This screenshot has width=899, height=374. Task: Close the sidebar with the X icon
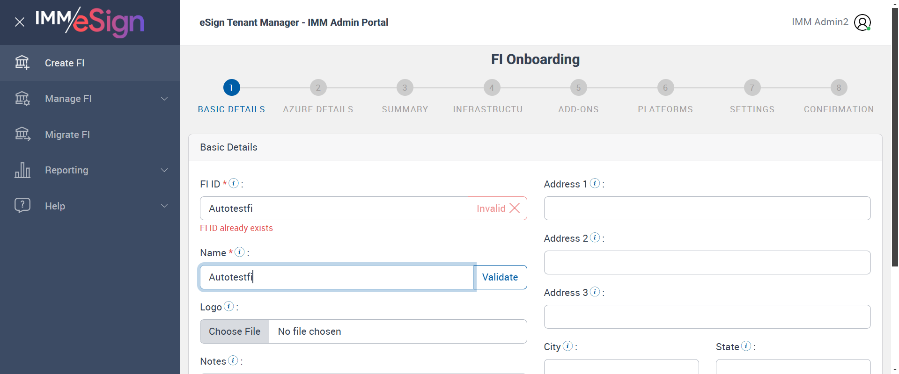pyautogui.click(x=20, y=22)
